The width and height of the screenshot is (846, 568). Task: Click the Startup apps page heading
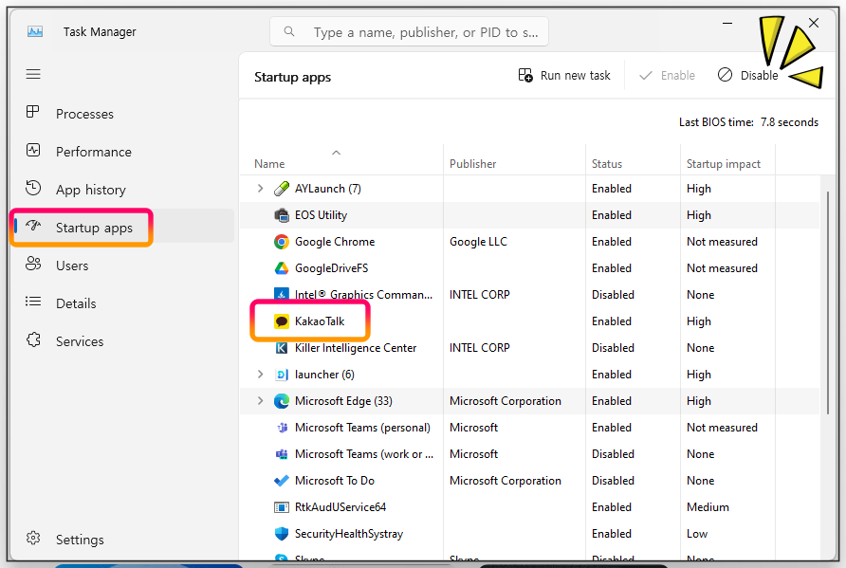292,77
